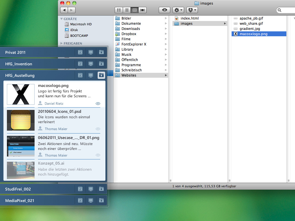The height and width of the screenshot is (221, 295).
Task: Switch Finder to icon view
Action: [x=119, y=10]
